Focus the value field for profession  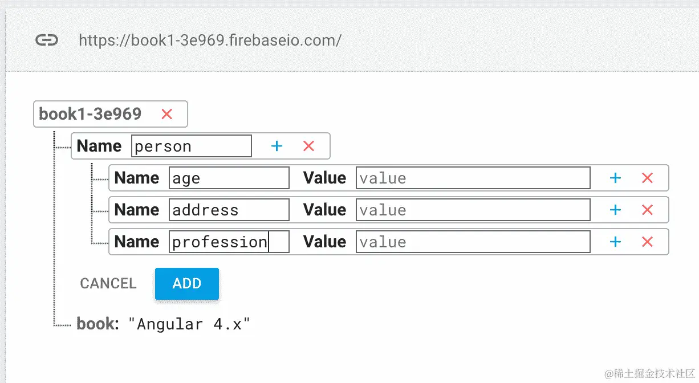click(x=473, y=242)
